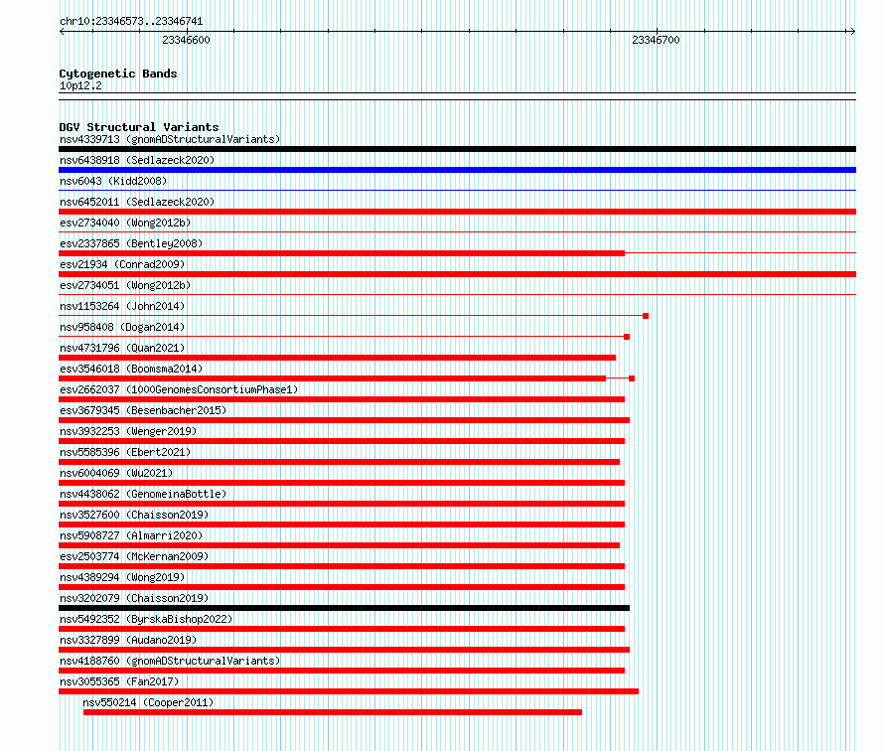Click the red endpoint square of nsv958408

tap(627, 337)
